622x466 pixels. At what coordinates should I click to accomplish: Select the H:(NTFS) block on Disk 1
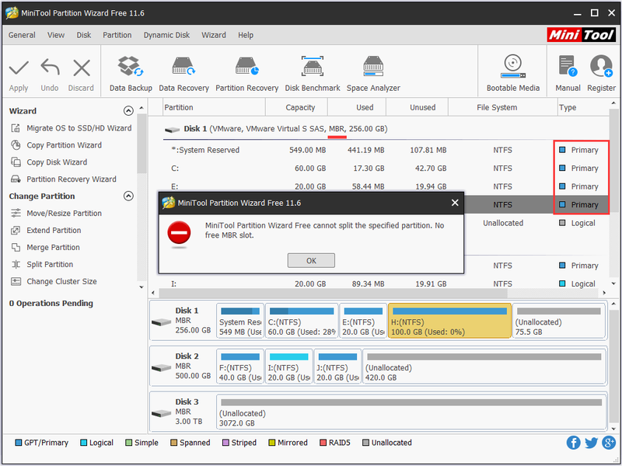(449, 321)
